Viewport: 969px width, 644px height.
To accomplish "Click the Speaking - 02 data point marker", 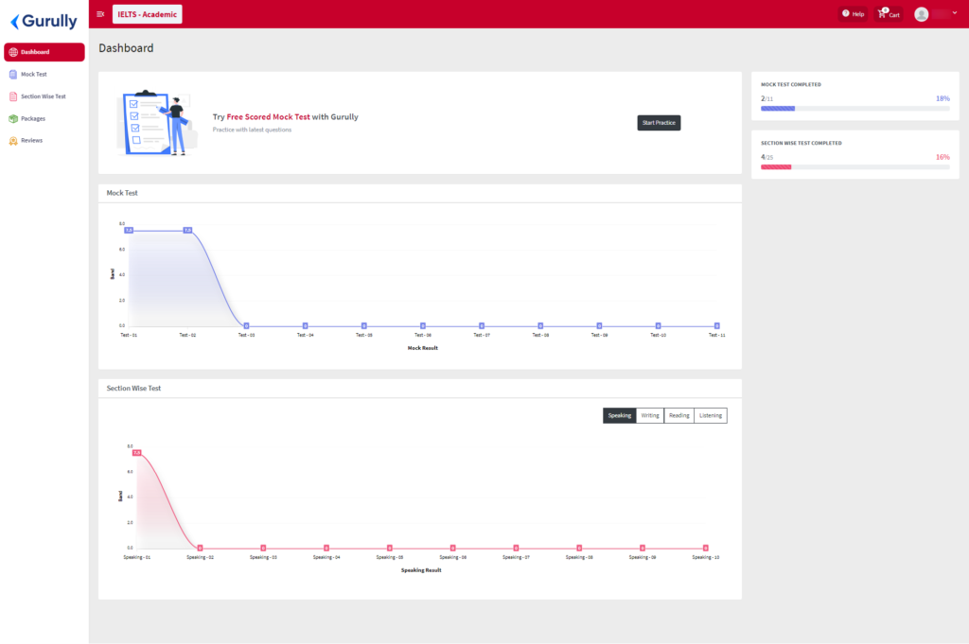I will click(x=200, y=548).
